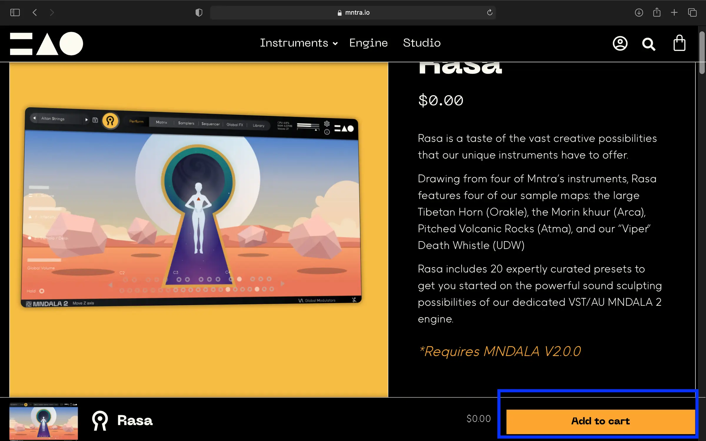Click the Rasa title in the bottom bar

(x=135, y=420)
